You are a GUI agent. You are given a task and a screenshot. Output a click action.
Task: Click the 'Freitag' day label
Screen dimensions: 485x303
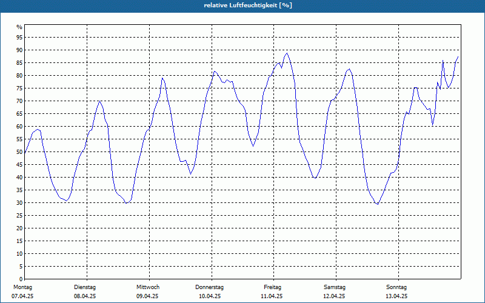(272, 287)
